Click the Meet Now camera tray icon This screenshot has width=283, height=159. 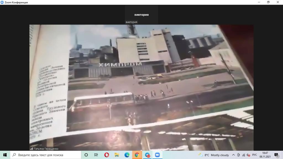[239, 155]
